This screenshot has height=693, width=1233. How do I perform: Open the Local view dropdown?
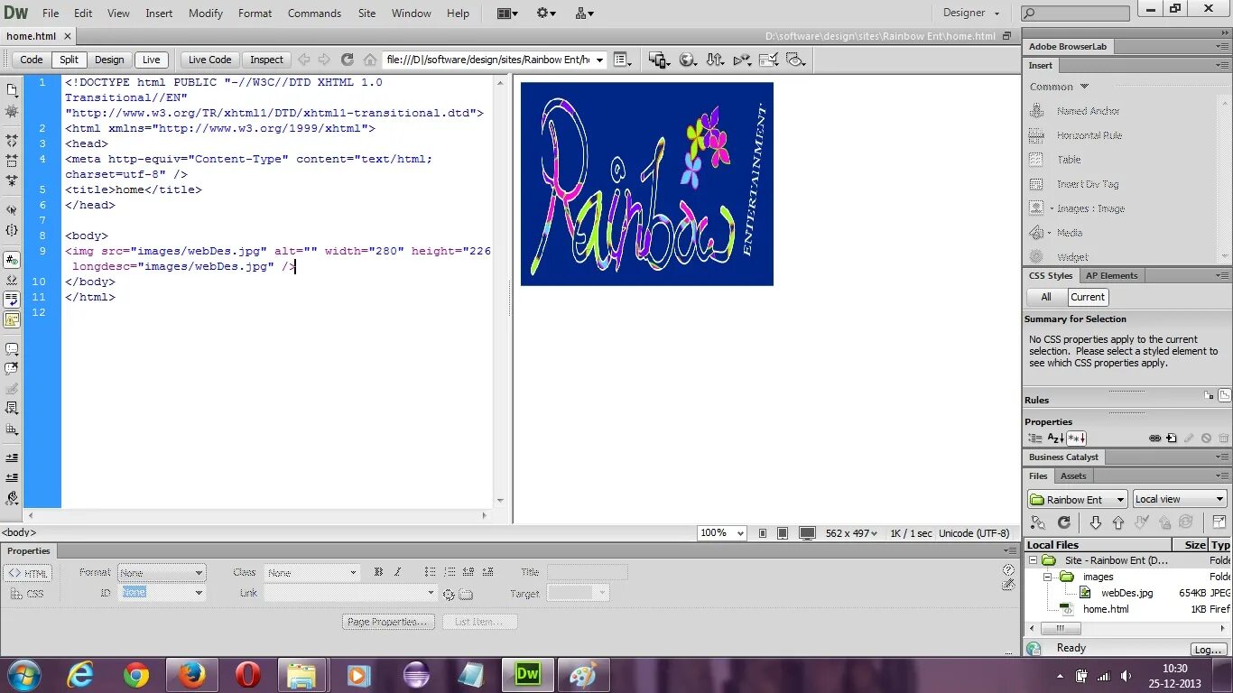1180,499
